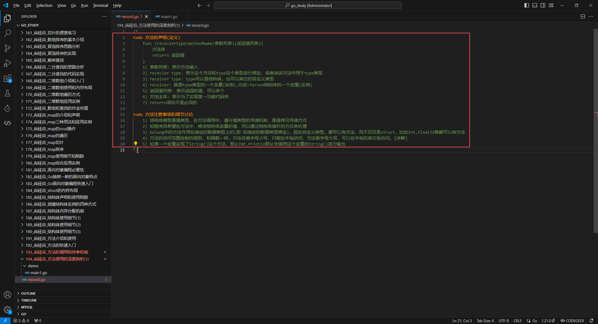Image resolution: width=598 pixels, height=324 pixels.
Task: Open the Accounts menu icon
Action: 7,295
